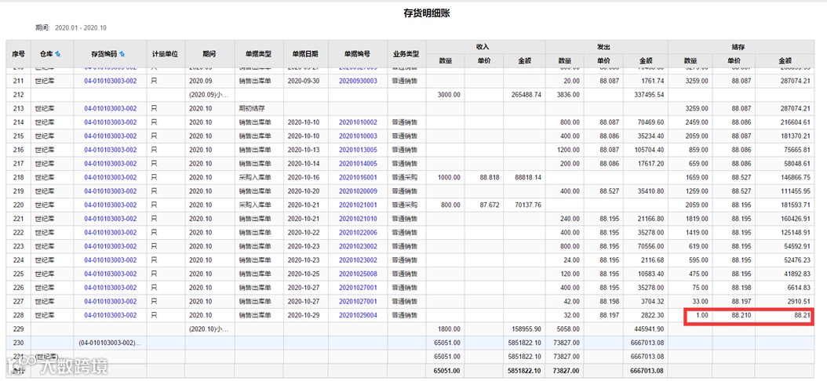Open document link 20201025008

(x=358, y=274)
